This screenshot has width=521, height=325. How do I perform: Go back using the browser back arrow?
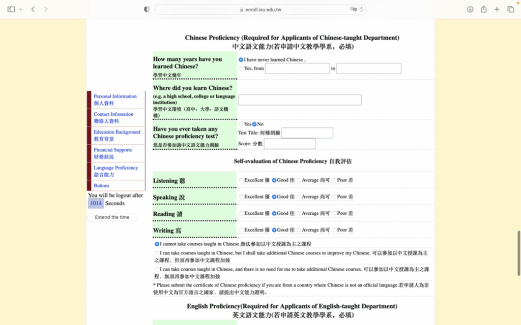coord(33,9)
